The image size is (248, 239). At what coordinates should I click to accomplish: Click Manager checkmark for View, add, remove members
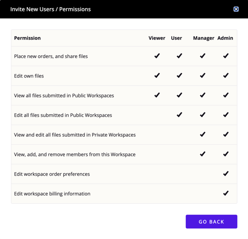203,154
